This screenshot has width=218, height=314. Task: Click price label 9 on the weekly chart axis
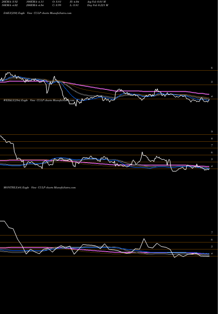(212, 132)
